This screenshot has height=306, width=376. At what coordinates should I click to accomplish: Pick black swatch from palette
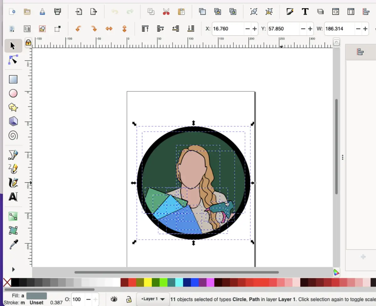click(15, 283)
